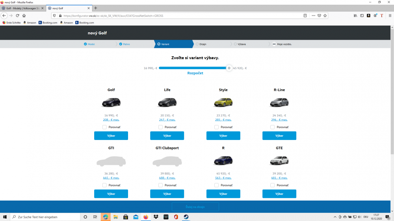Save page to Pocket icon
The height and width of the screenshot is (221, 394).
319,16
